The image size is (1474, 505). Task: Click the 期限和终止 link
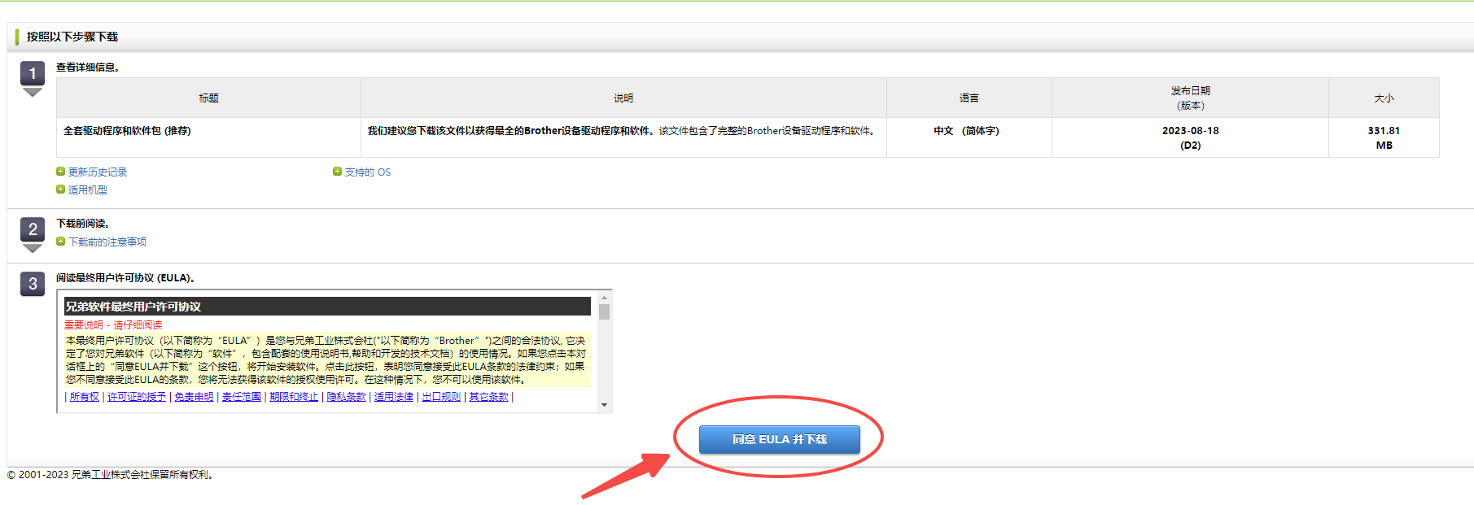tap(294, 397)
